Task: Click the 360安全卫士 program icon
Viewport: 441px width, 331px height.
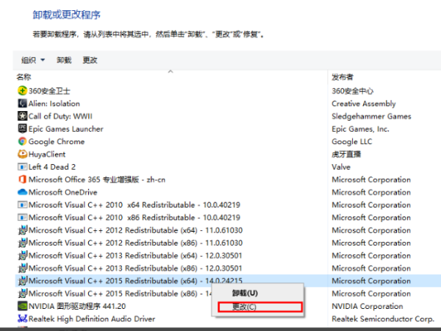Action: tap(22, 90)
